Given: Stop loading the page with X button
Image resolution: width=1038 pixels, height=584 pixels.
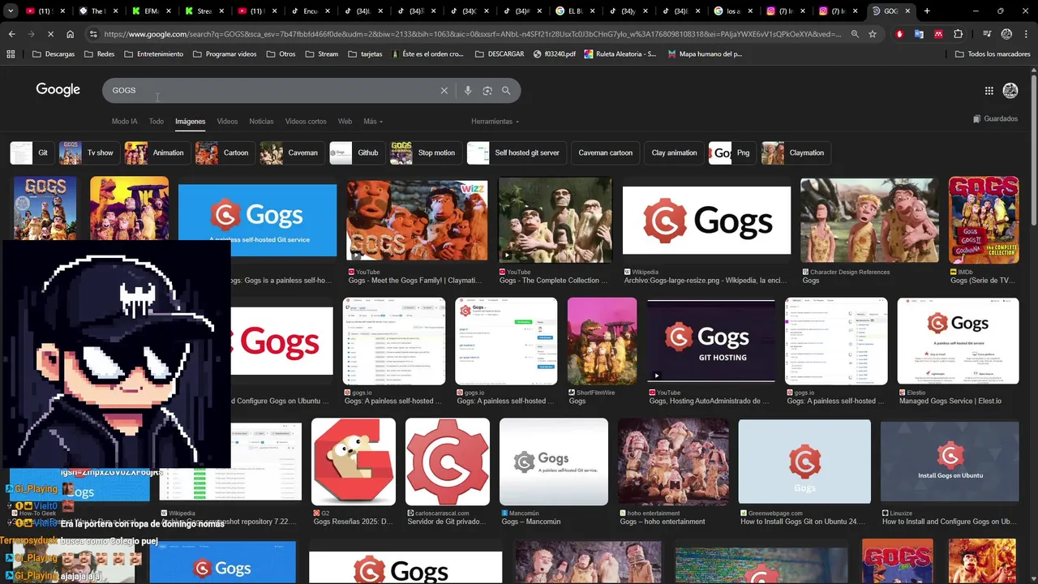Looking at the screenshot, I should pos(50,34).
